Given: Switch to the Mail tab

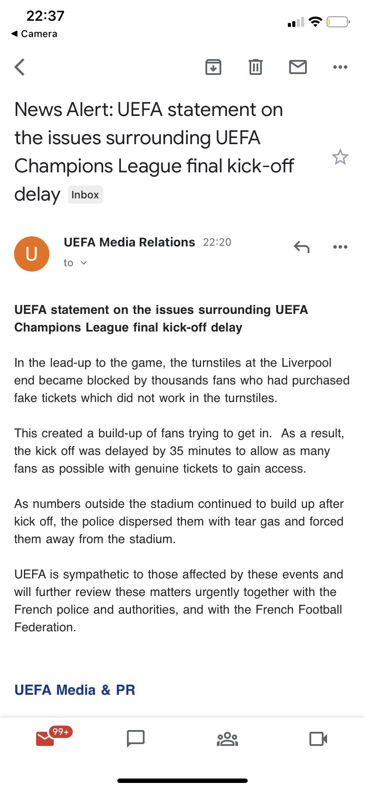Looking at the screenshot, I should 45,738.
